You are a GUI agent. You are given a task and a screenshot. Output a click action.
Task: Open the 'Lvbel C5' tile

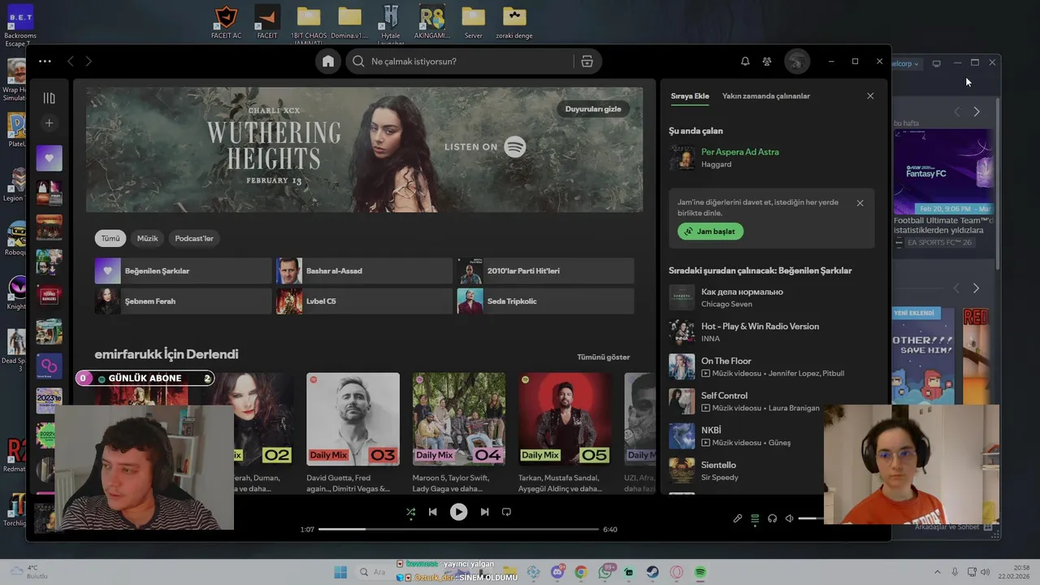[x=364, y=301]
